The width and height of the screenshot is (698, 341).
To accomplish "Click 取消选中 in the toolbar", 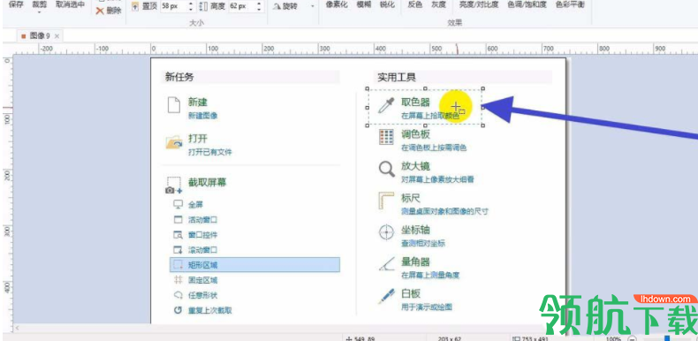I will pos(70,5).
